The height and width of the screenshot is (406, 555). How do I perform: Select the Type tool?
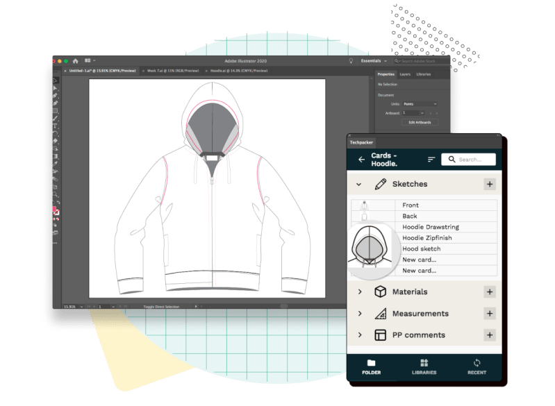pyautogui.click(x=55, y=126)
